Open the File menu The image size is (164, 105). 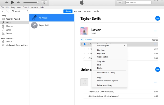pyautogui.click(x=2, y=7)
